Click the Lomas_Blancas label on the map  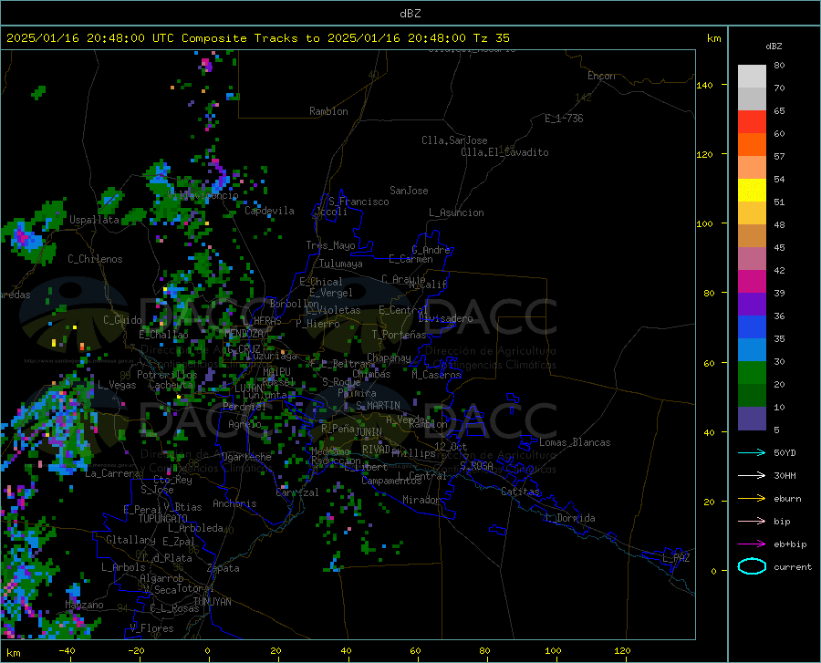[575, 442]
